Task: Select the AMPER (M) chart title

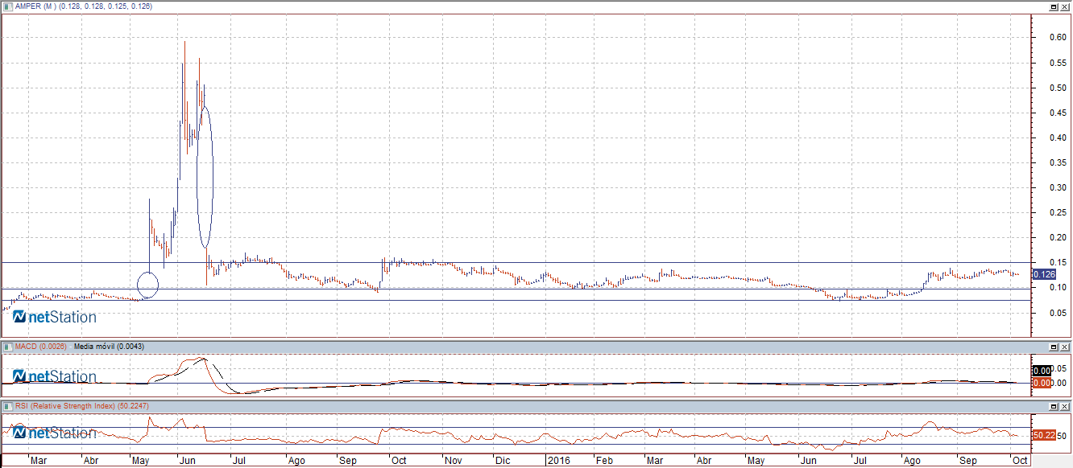Action: (x=32, y=6)
